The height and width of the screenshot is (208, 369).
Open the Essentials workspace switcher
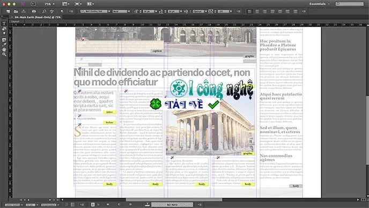[319, 4]
